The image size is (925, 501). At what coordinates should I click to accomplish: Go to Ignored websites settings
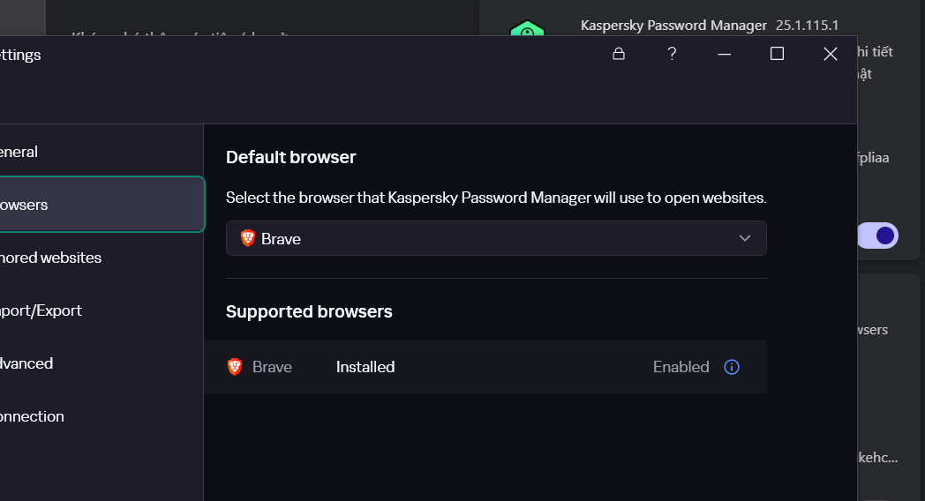coord(50,258)
